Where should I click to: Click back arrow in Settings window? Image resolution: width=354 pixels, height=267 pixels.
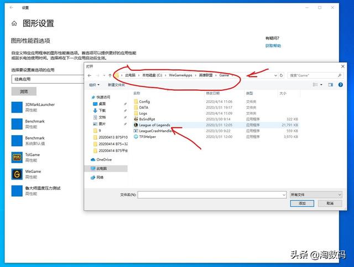(x=12, y=7)
